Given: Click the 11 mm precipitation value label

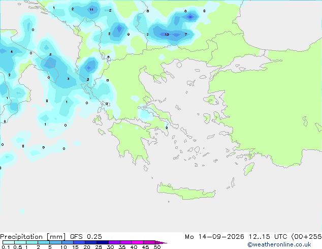Looking at the screenshot, I should coord(91,10).
